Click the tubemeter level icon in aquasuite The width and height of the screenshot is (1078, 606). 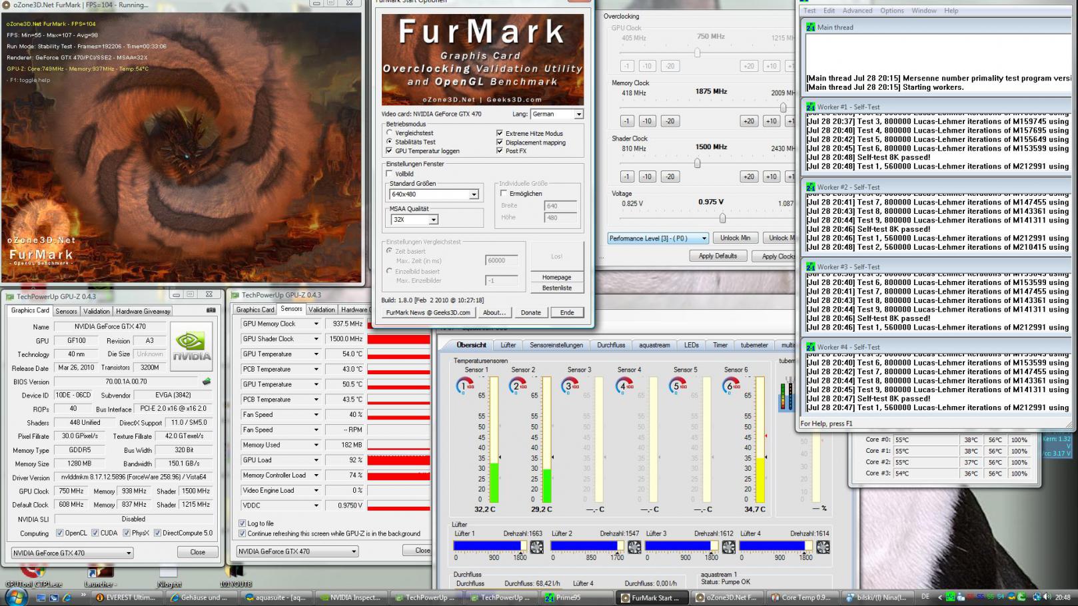point(787,394)
